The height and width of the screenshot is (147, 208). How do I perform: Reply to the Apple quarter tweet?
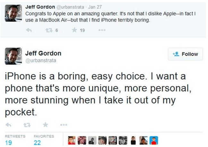coord(29,30)
